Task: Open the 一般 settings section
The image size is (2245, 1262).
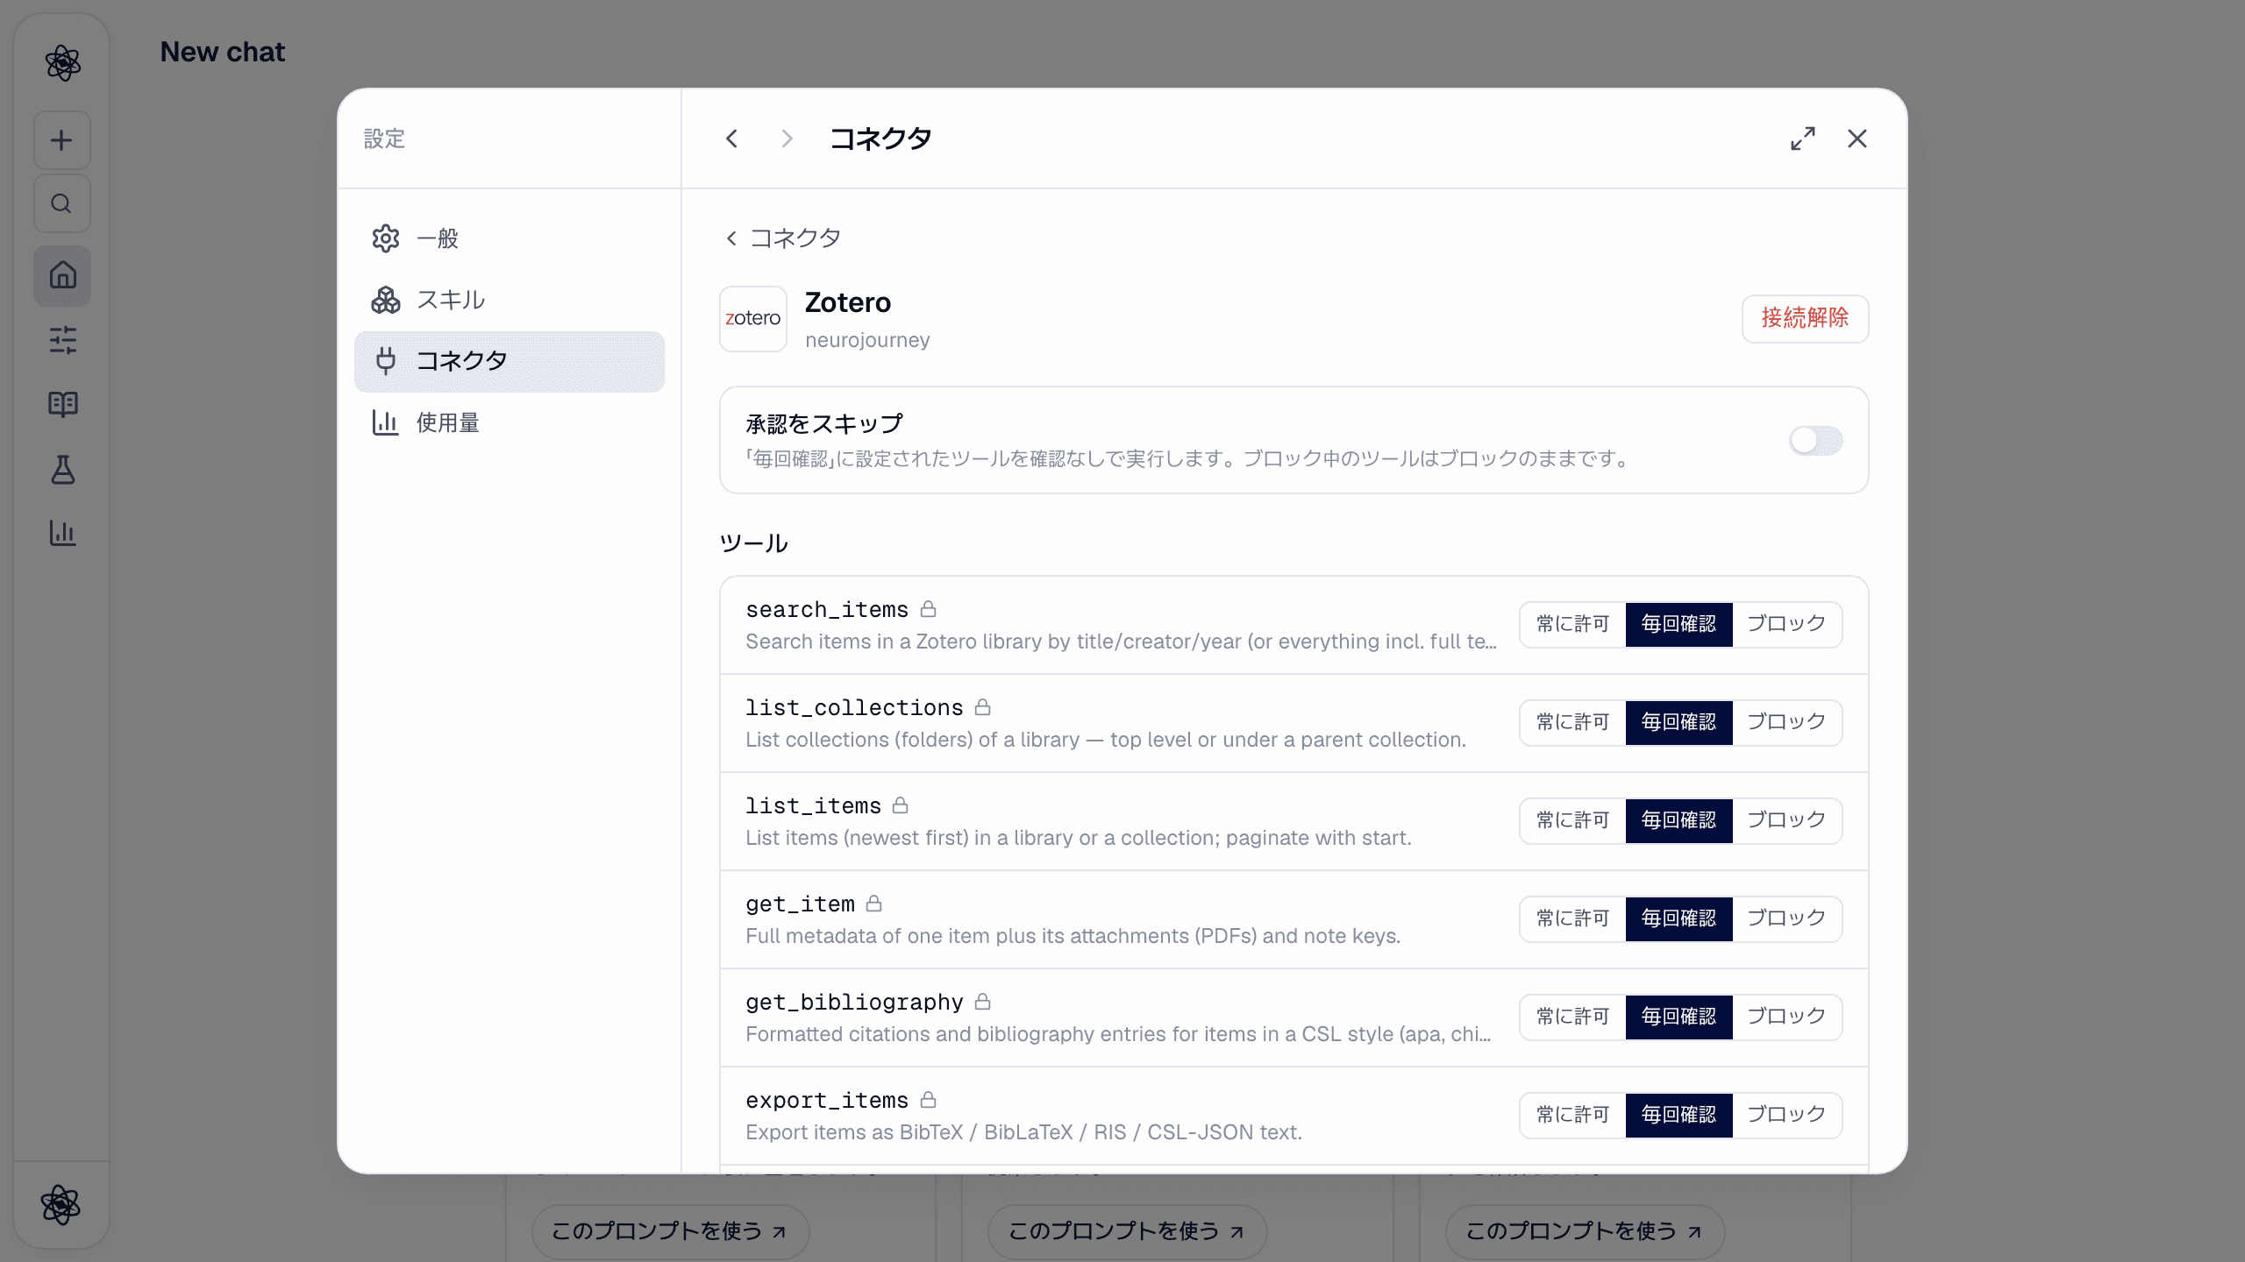Action: pyautogui.click(x=509, y=238)
